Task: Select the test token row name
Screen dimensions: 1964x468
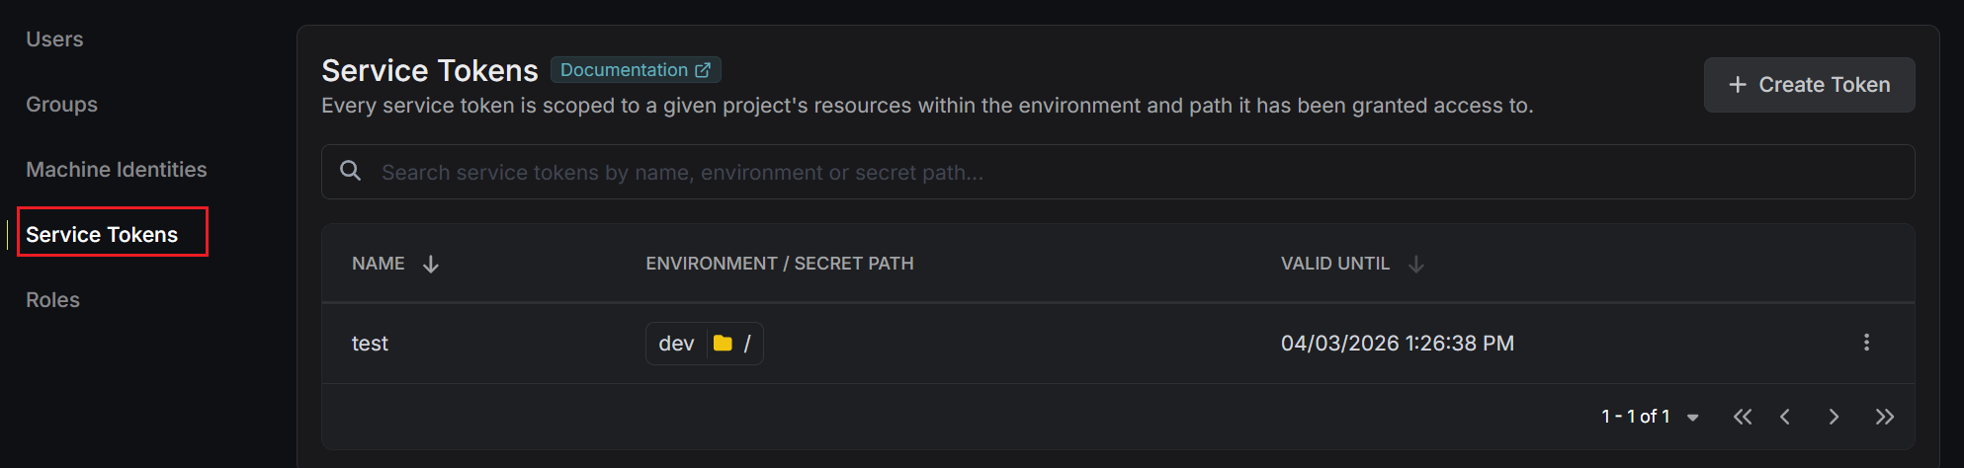Action: [x=370, y=344]
